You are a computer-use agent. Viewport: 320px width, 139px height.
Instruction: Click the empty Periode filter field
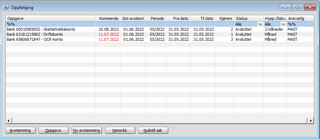[155, 24]
